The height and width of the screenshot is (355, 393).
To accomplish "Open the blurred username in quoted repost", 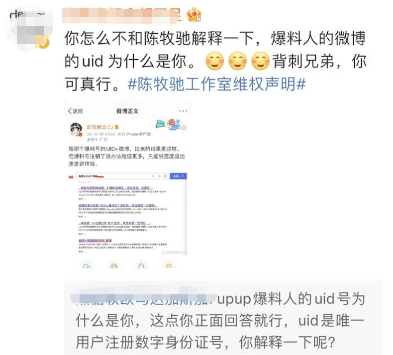I will coord(143,298).
